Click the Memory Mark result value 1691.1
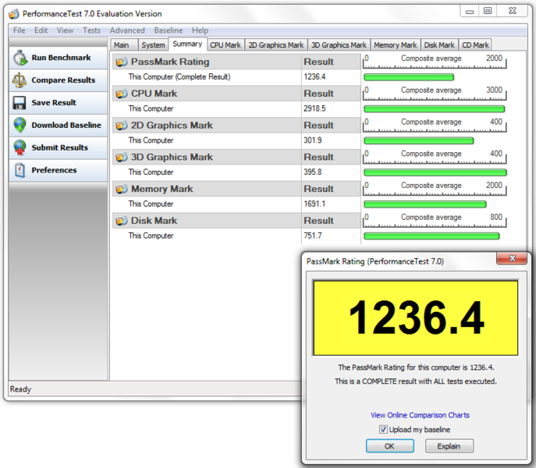 [x=314, y=204]
